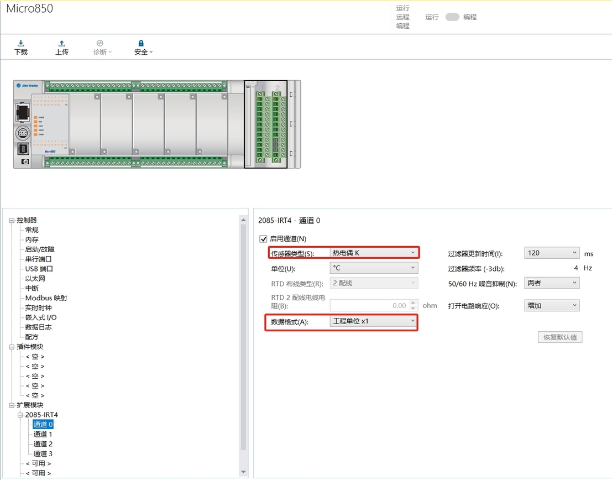Viewport: 612px width, 480px height.
Task: Collapse the Controller (控制器) tree node
Action: pos(12,220)
